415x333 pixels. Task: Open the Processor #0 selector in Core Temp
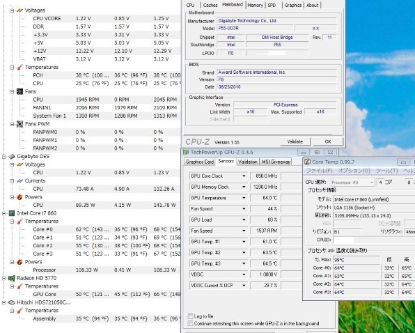click(x=353, y=183)
